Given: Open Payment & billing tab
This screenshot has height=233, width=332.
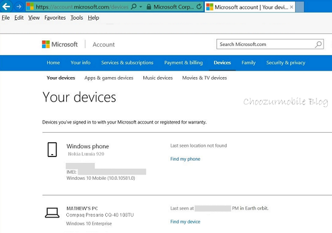Looking at the screenshot, I should click(183, 63).
